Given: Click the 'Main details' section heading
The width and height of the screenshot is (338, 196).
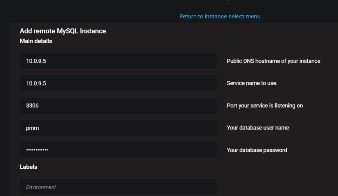Looking at the screenshot, I should pos(36,41).
